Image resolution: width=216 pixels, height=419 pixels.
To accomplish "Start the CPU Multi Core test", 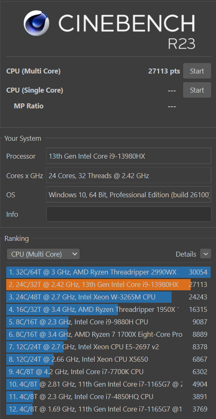I will tap(197, 71).
